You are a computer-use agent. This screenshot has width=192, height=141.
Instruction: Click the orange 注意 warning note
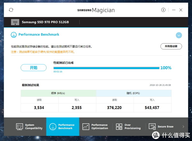pyautogui.click(x=43, y=52)
